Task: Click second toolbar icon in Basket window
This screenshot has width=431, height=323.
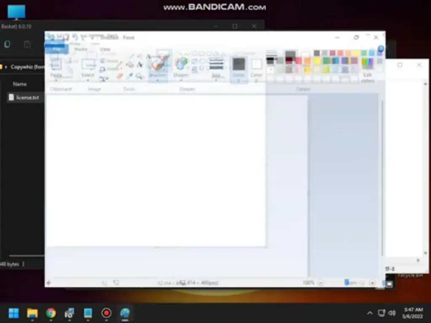Action: (x=27, y=44)
